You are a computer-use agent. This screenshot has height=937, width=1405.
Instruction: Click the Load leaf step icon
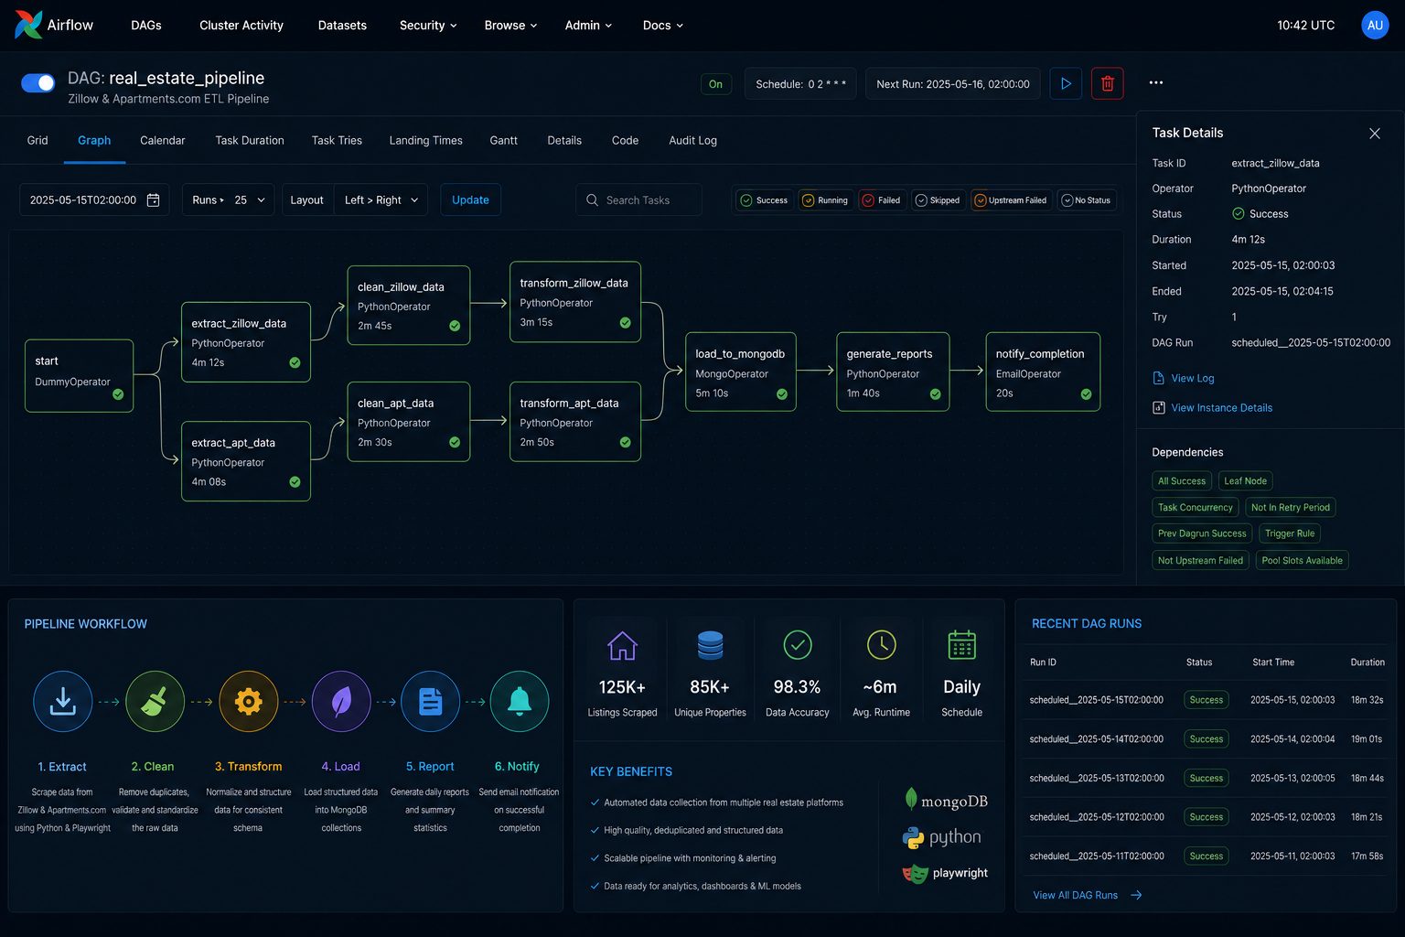point(341,702)
